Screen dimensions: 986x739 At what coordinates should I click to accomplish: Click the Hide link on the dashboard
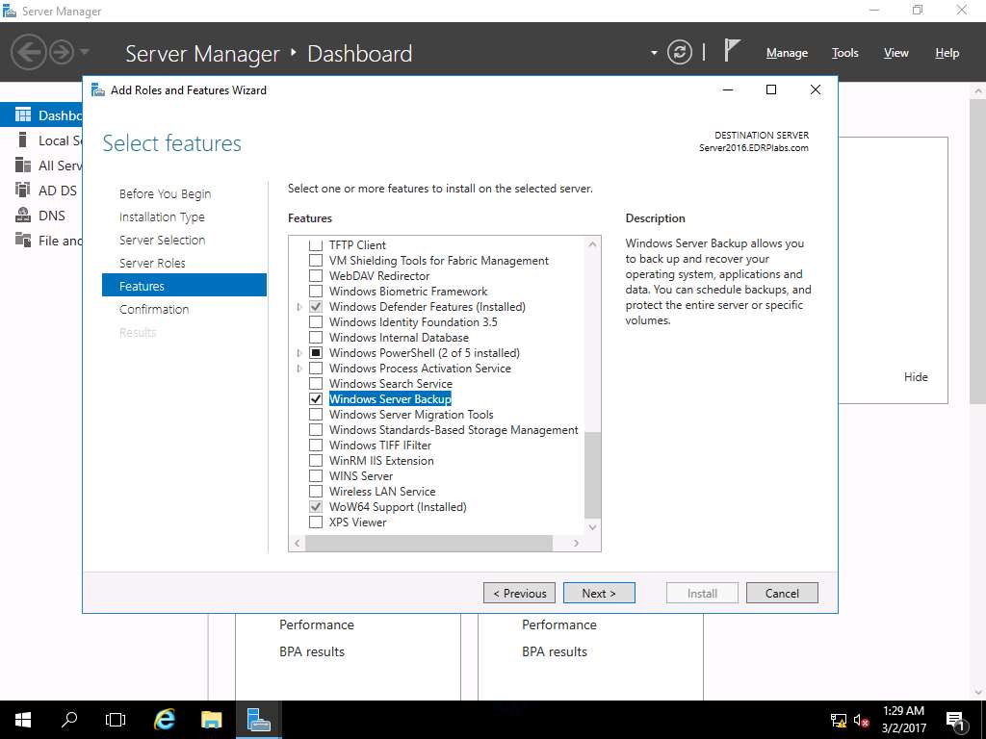[x=916, y=376]
